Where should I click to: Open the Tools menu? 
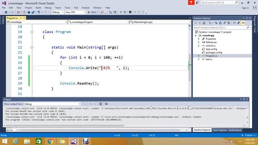pos(67,8)
